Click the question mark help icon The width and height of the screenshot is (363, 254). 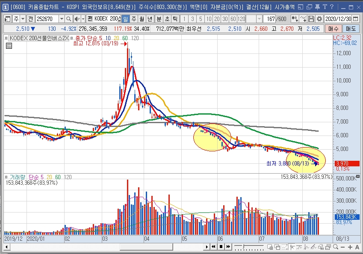[x=332, y=7]
